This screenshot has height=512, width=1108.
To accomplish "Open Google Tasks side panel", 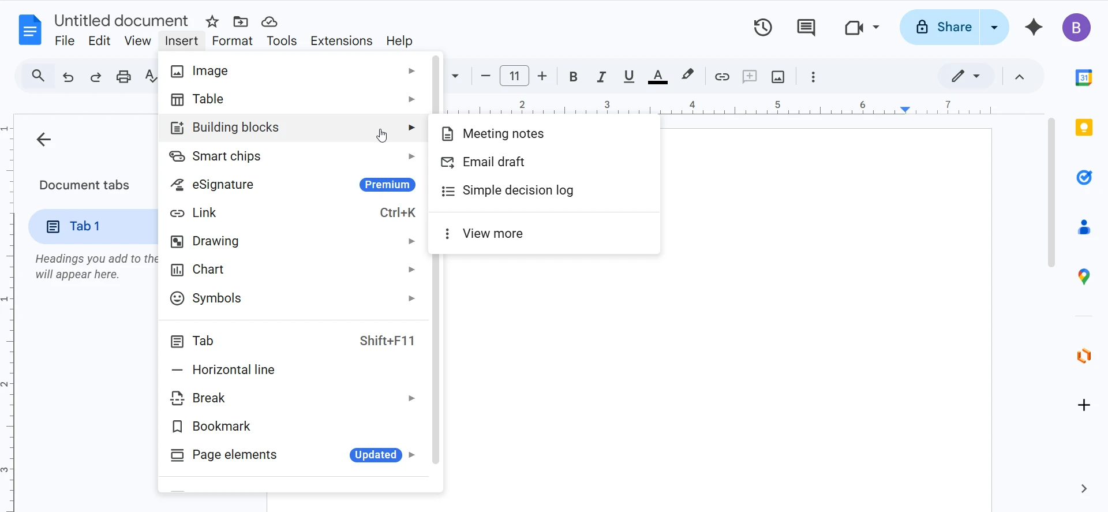I will coord(1084,177).
